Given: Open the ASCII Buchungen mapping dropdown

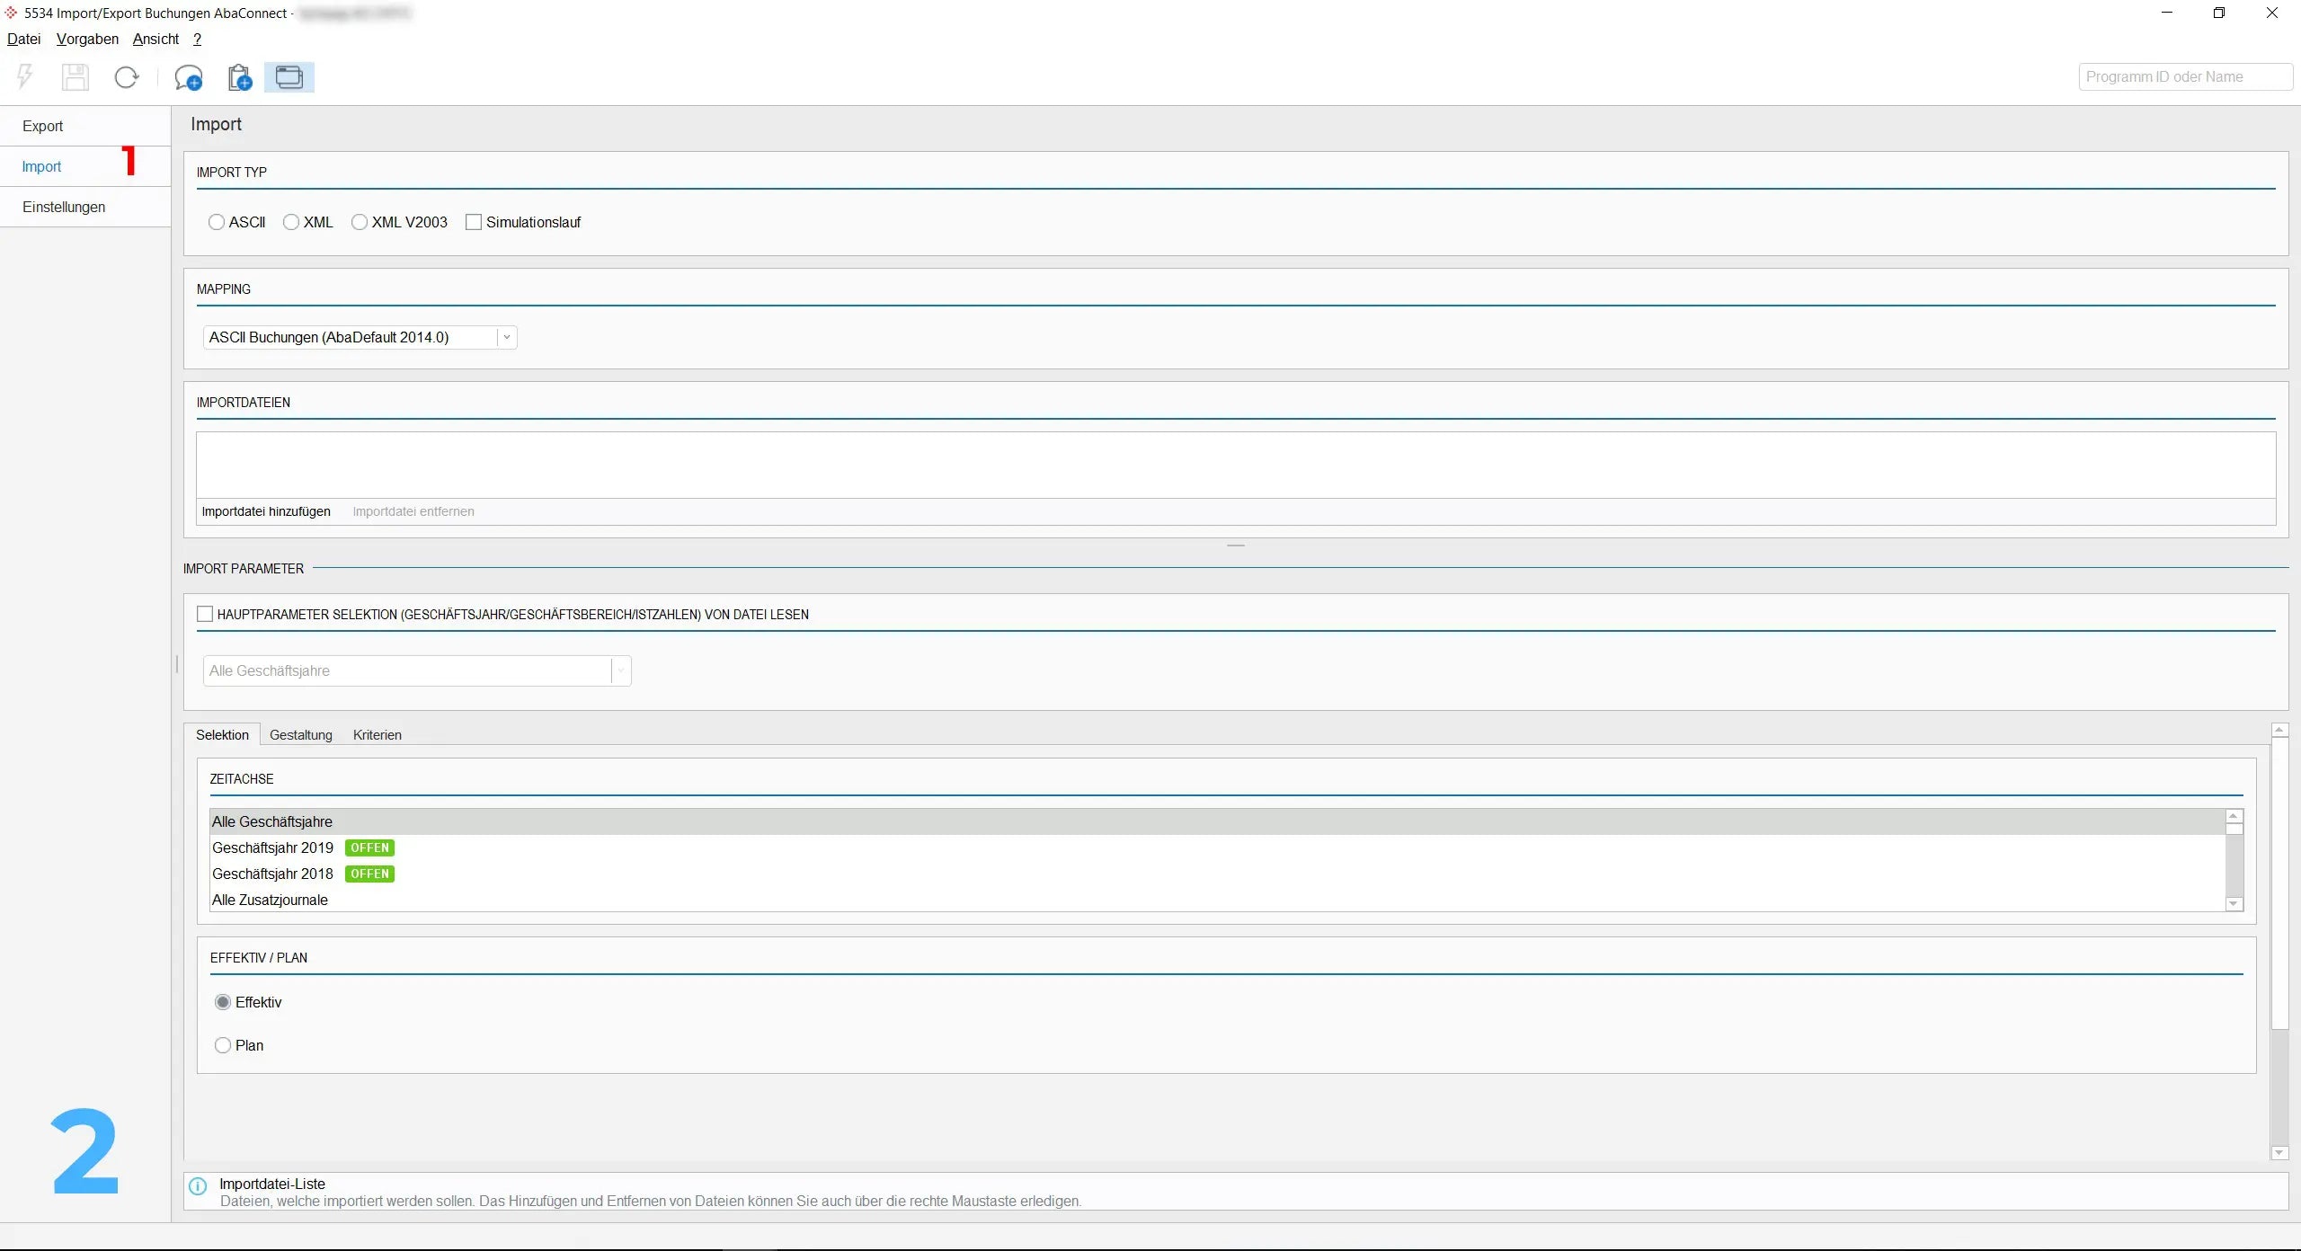Looking at the screenshot, I should coord(506,337).
